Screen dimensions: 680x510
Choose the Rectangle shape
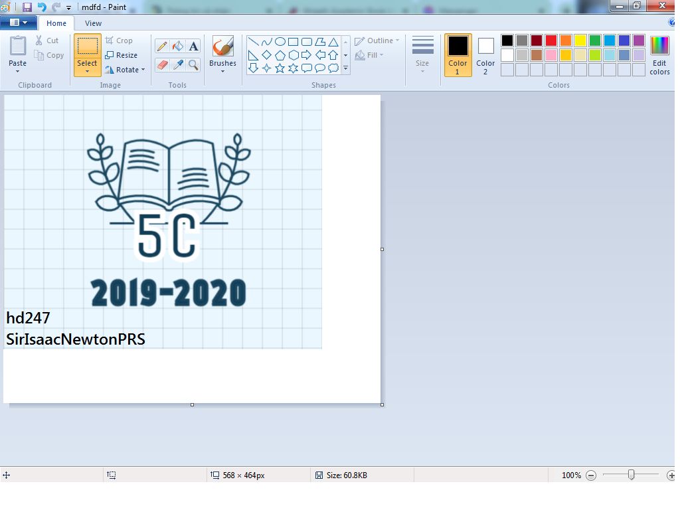[x=293, y=42]
